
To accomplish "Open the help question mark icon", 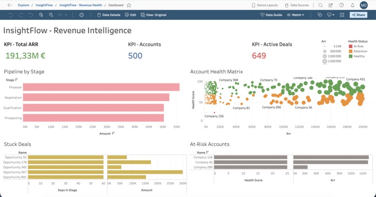I will click(x=341, y=5).
